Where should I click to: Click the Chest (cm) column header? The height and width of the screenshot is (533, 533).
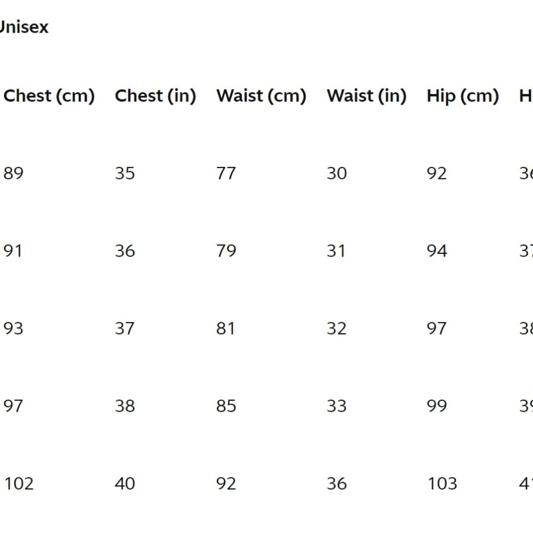point(49,96)
